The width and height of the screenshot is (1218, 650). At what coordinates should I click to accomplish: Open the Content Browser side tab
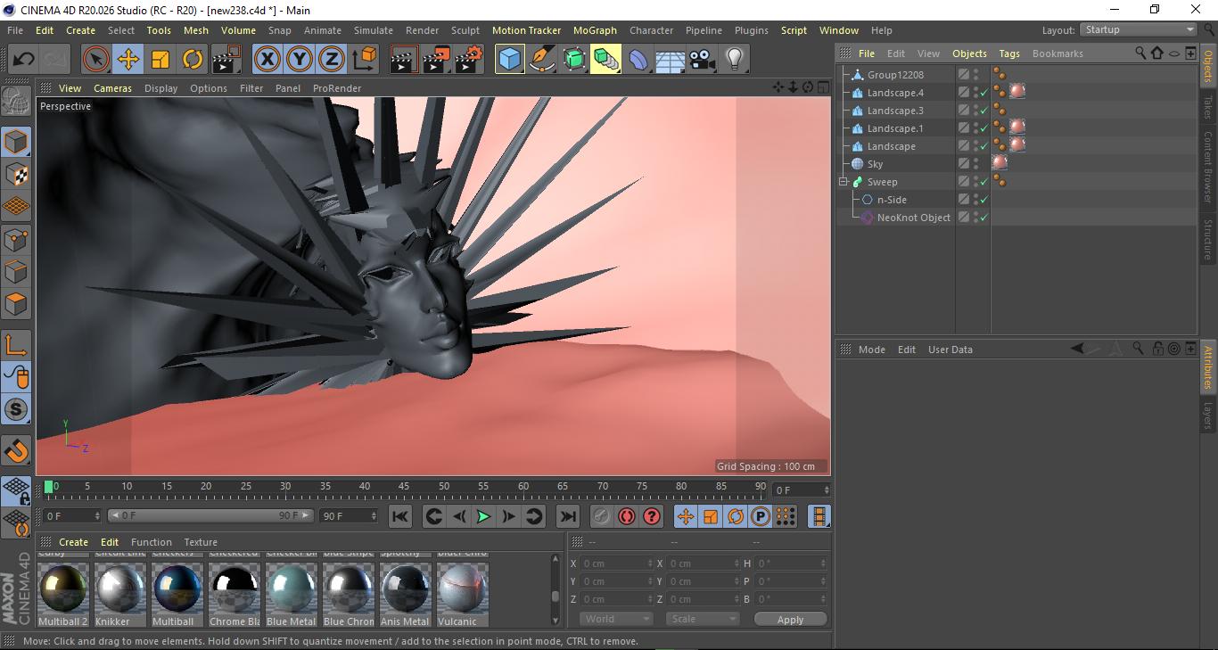coord(1208,168)
